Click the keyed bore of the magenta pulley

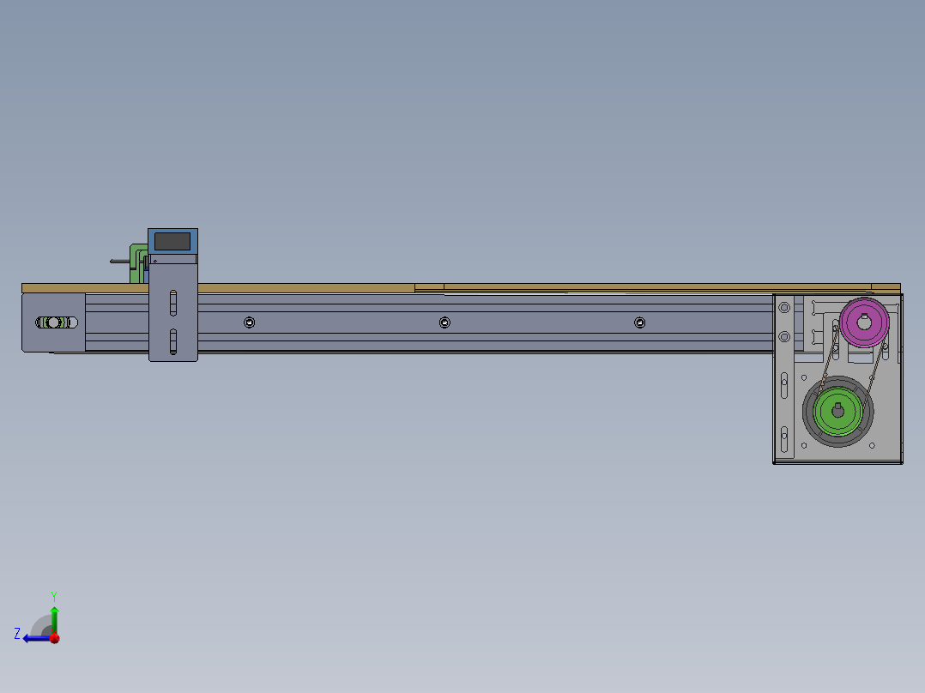pos(864,322)
